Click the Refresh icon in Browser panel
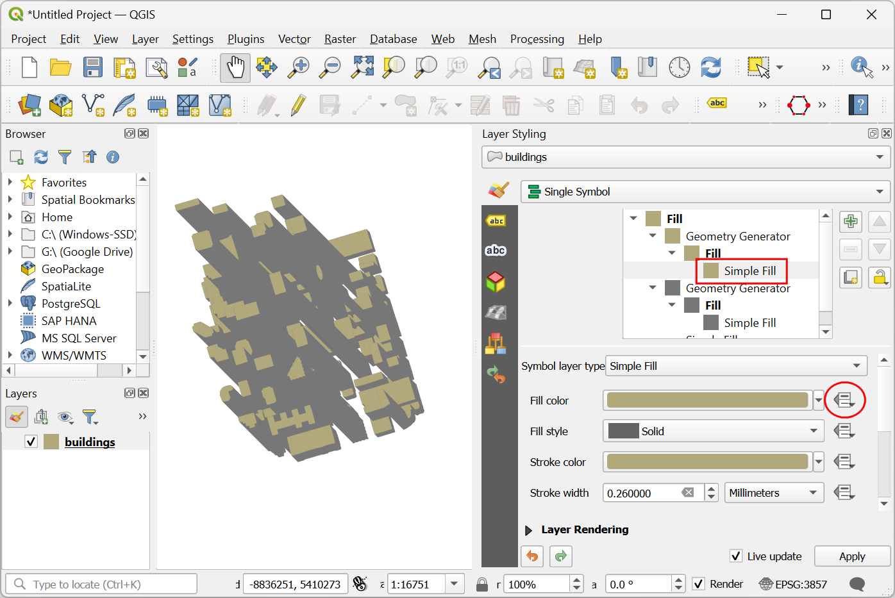 [41, 157]
